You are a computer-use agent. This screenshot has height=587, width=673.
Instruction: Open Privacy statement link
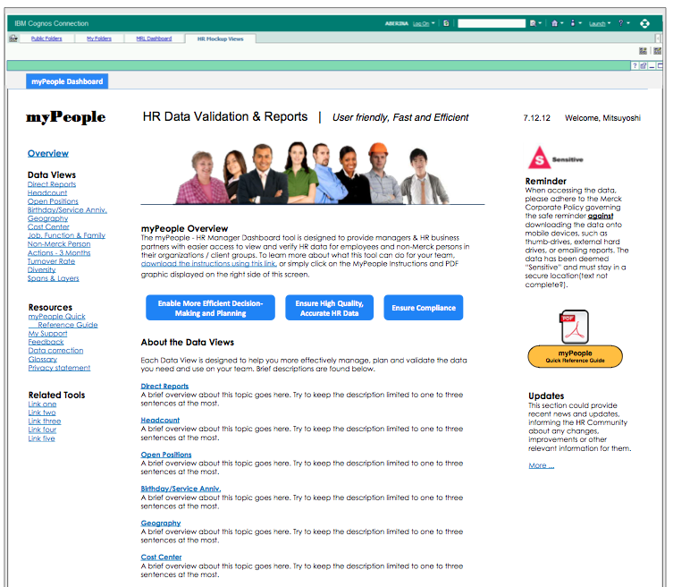[x=59, y=368]
